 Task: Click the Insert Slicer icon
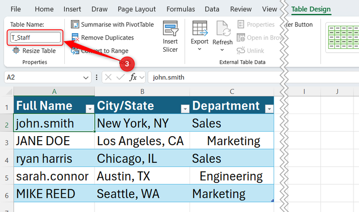pos(170,28)
